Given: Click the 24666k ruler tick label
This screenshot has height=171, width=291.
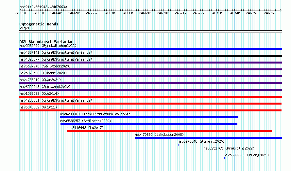Looking at the screenshot, I should [x=92, y=13].
